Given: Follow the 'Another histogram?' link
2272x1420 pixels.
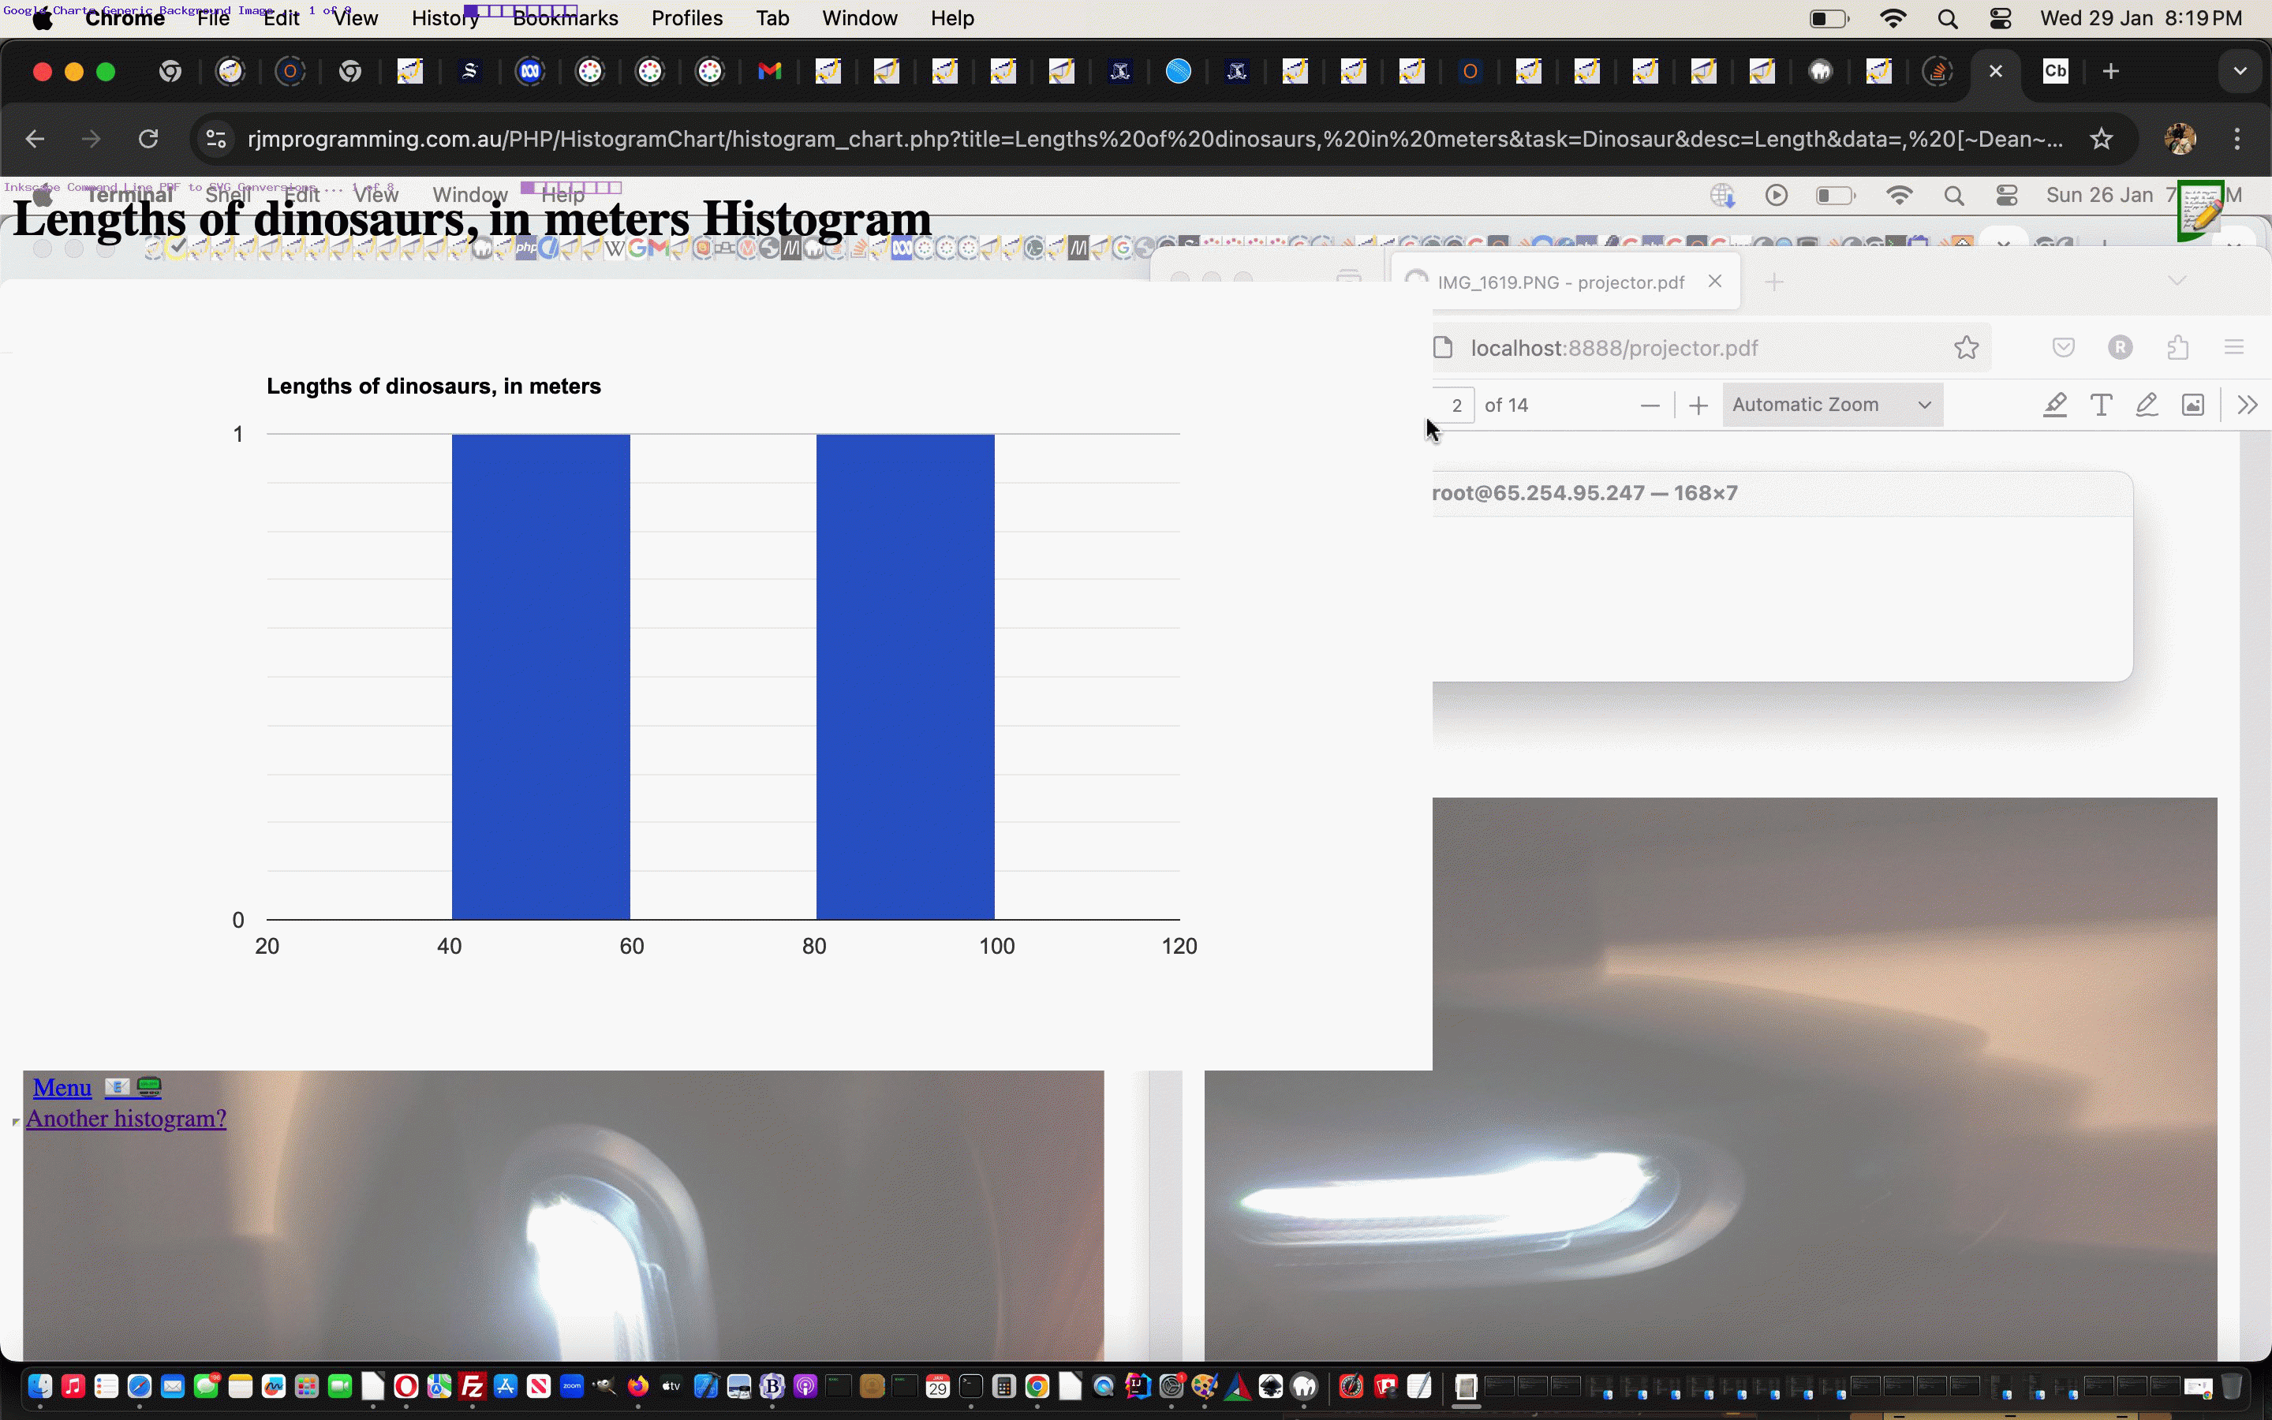Looking at the screenshot, I should (x=125, y=1119).
